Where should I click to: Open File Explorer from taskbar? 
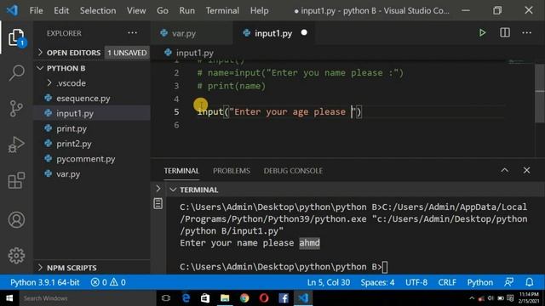coord(225,298)
